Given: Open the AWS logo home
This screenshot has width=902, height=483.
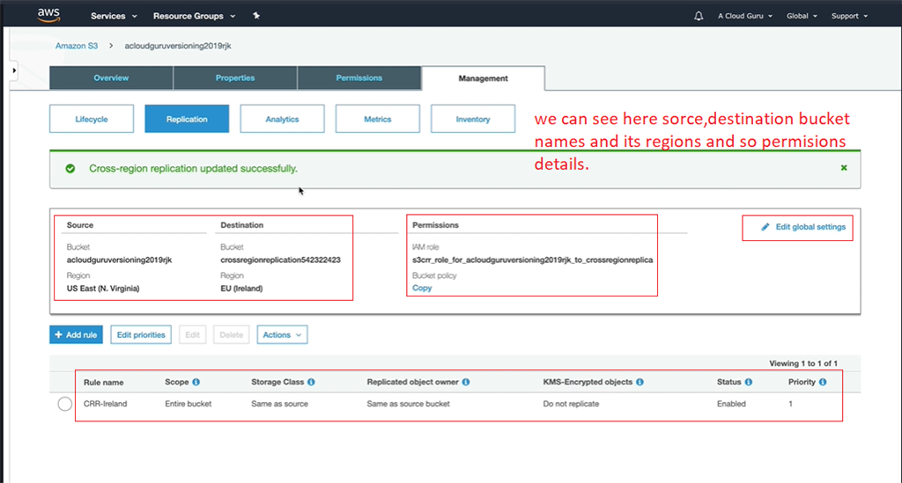Looking at the screenshot, I should point(48,16).
